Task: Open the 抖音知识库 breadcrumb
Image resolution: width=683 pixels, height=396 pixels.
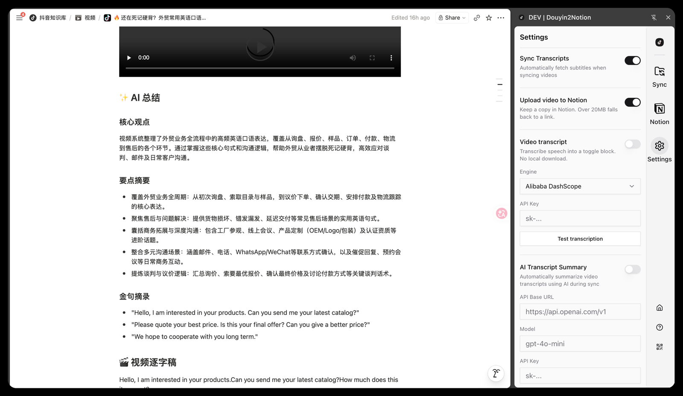Action: (48, 17)
